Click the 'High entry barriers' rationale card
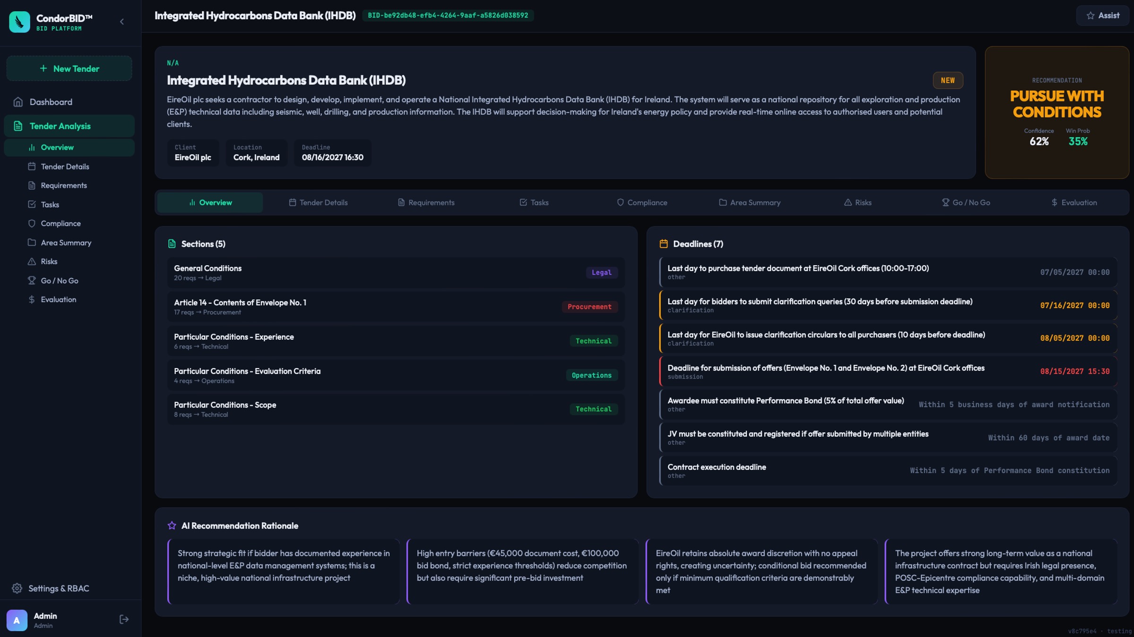Image resolution: width=1134 pixels, height=637 pixels. click(x=523, y=571)
